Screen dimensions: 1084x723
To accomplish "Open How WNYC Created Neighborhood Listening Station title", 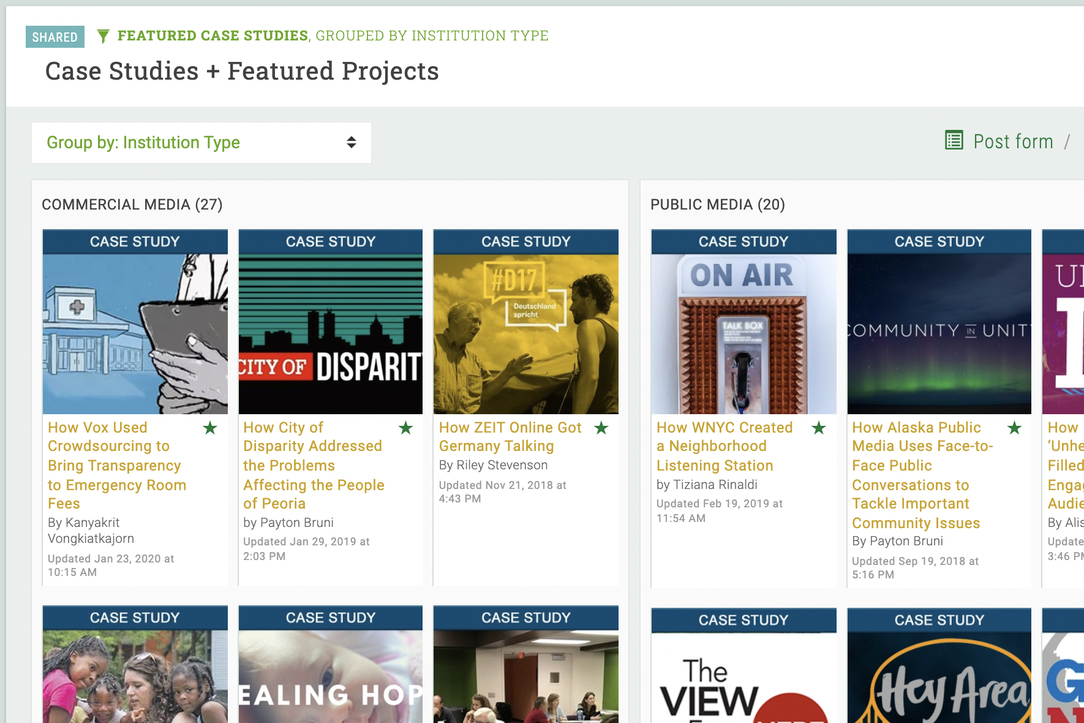I will (724, 446).
